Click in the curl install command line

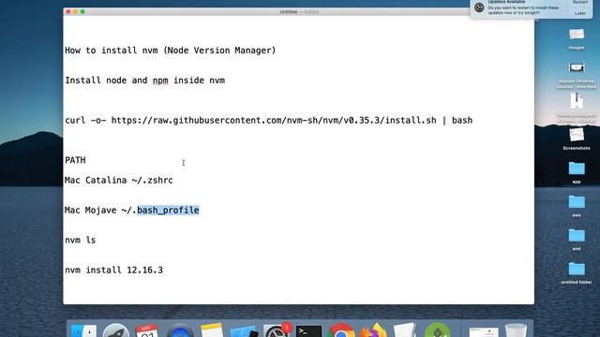pos(269,121)
